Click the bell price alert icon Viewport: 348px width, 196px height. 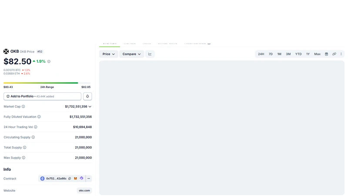coord(87,96)
